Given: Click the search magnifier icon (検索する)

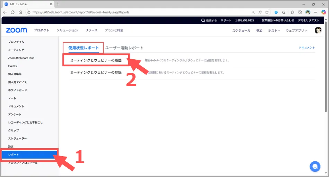Looking at the screenshot, I should [x=203, y=20].
